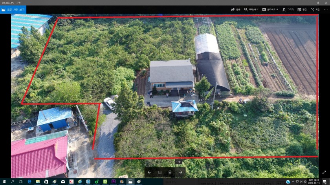Show the previous photo with left arrow
Viewport: 330px width, 185px height.
149,172
